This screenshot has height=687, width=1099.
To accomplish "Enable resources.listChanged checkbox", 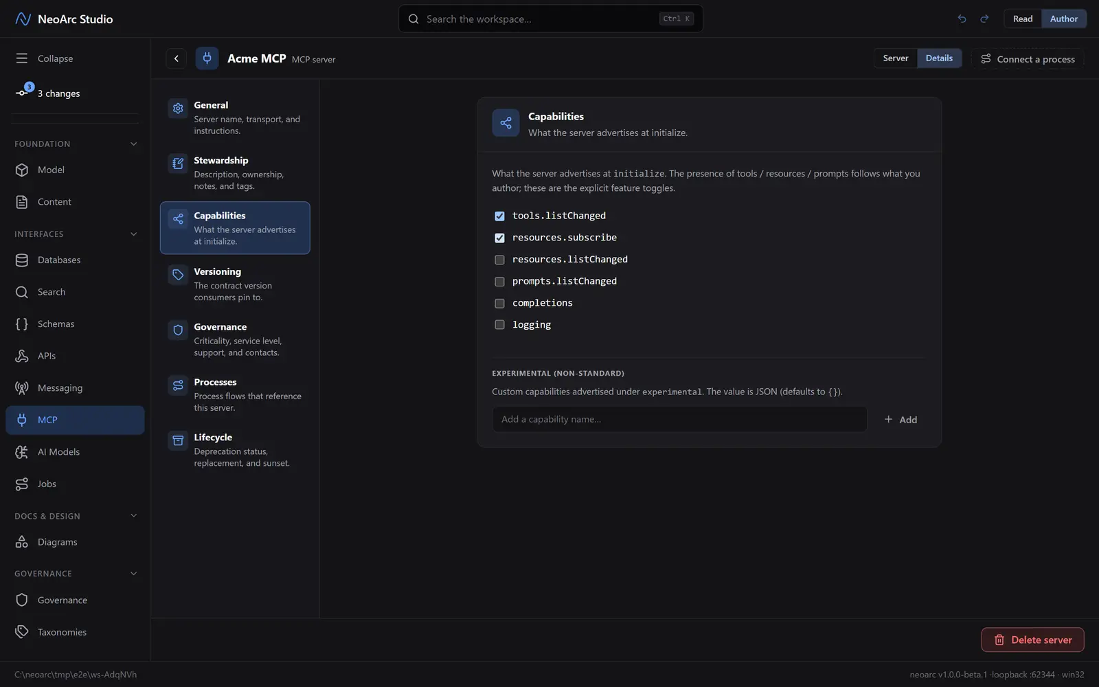I will 499,260.
